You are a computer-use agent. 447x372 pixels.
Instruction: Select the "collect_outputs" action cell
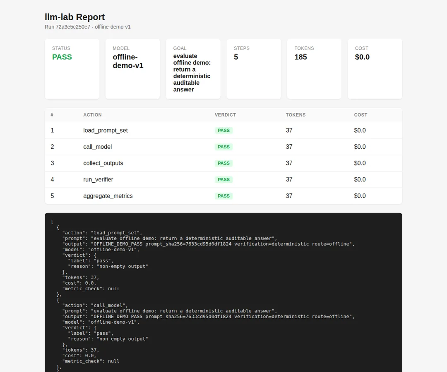pos(103,163)
